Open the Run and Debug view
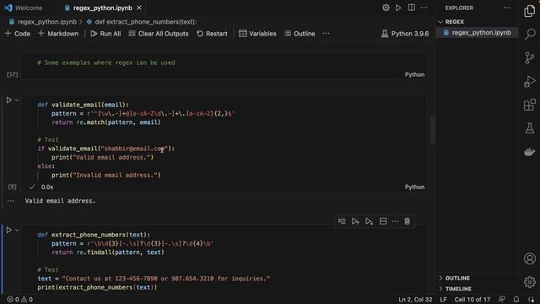 (x=530, y=81)
